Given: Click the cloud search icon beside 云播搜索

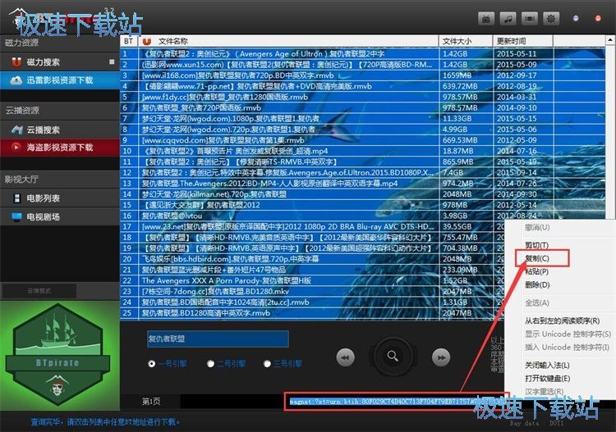Looking at the screenshot, I should point(16,130).
